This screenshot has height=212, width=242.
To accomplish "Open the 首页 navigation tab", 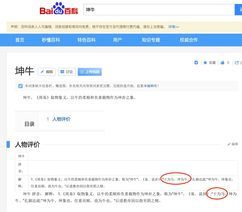I will coord(20,40).
